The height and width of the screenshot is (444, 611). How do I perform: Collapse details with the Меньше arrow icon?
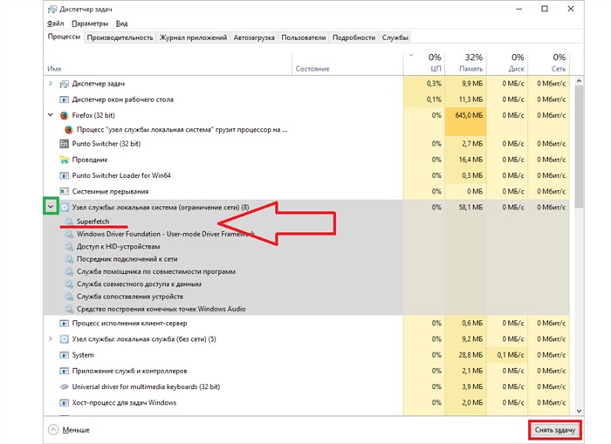53,429
